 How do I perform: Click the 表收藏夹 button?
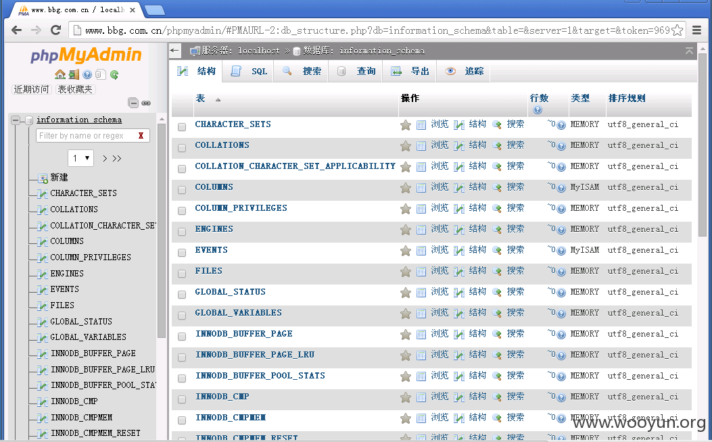[x=75, y=89]
